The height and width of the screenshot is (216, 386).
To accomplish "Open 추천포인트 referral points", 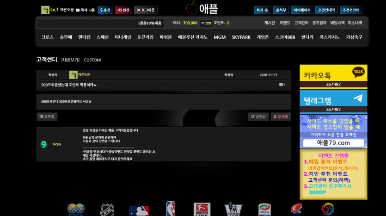I will (x=351, y=10).
